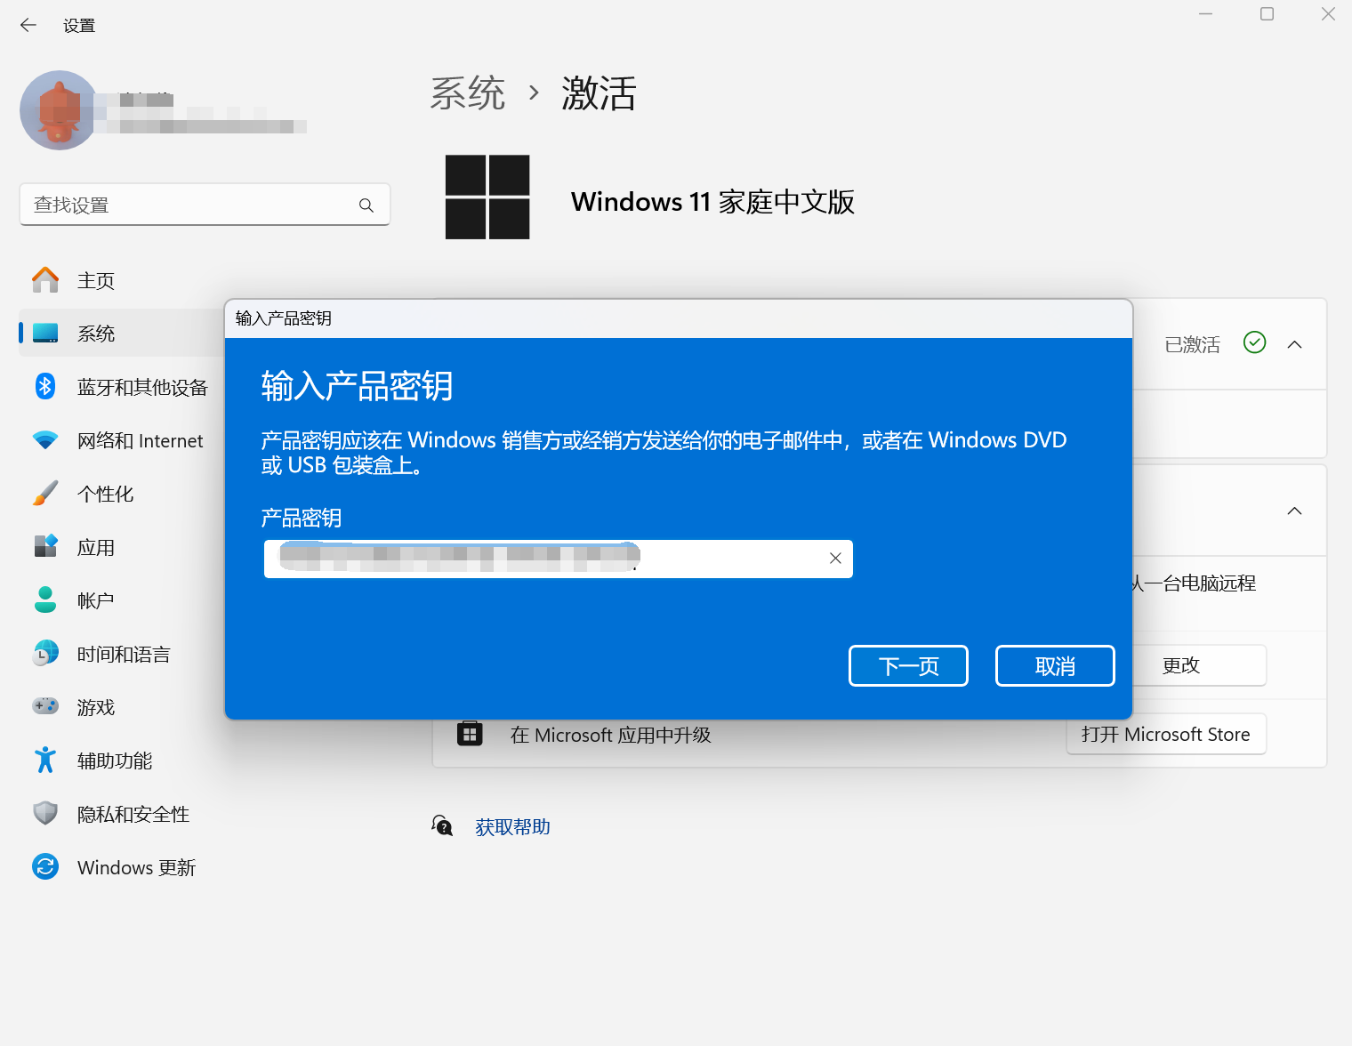Click the 已激活 status text
The height and width of the screenshot is (1046, 1352).
click(1192, 344)
